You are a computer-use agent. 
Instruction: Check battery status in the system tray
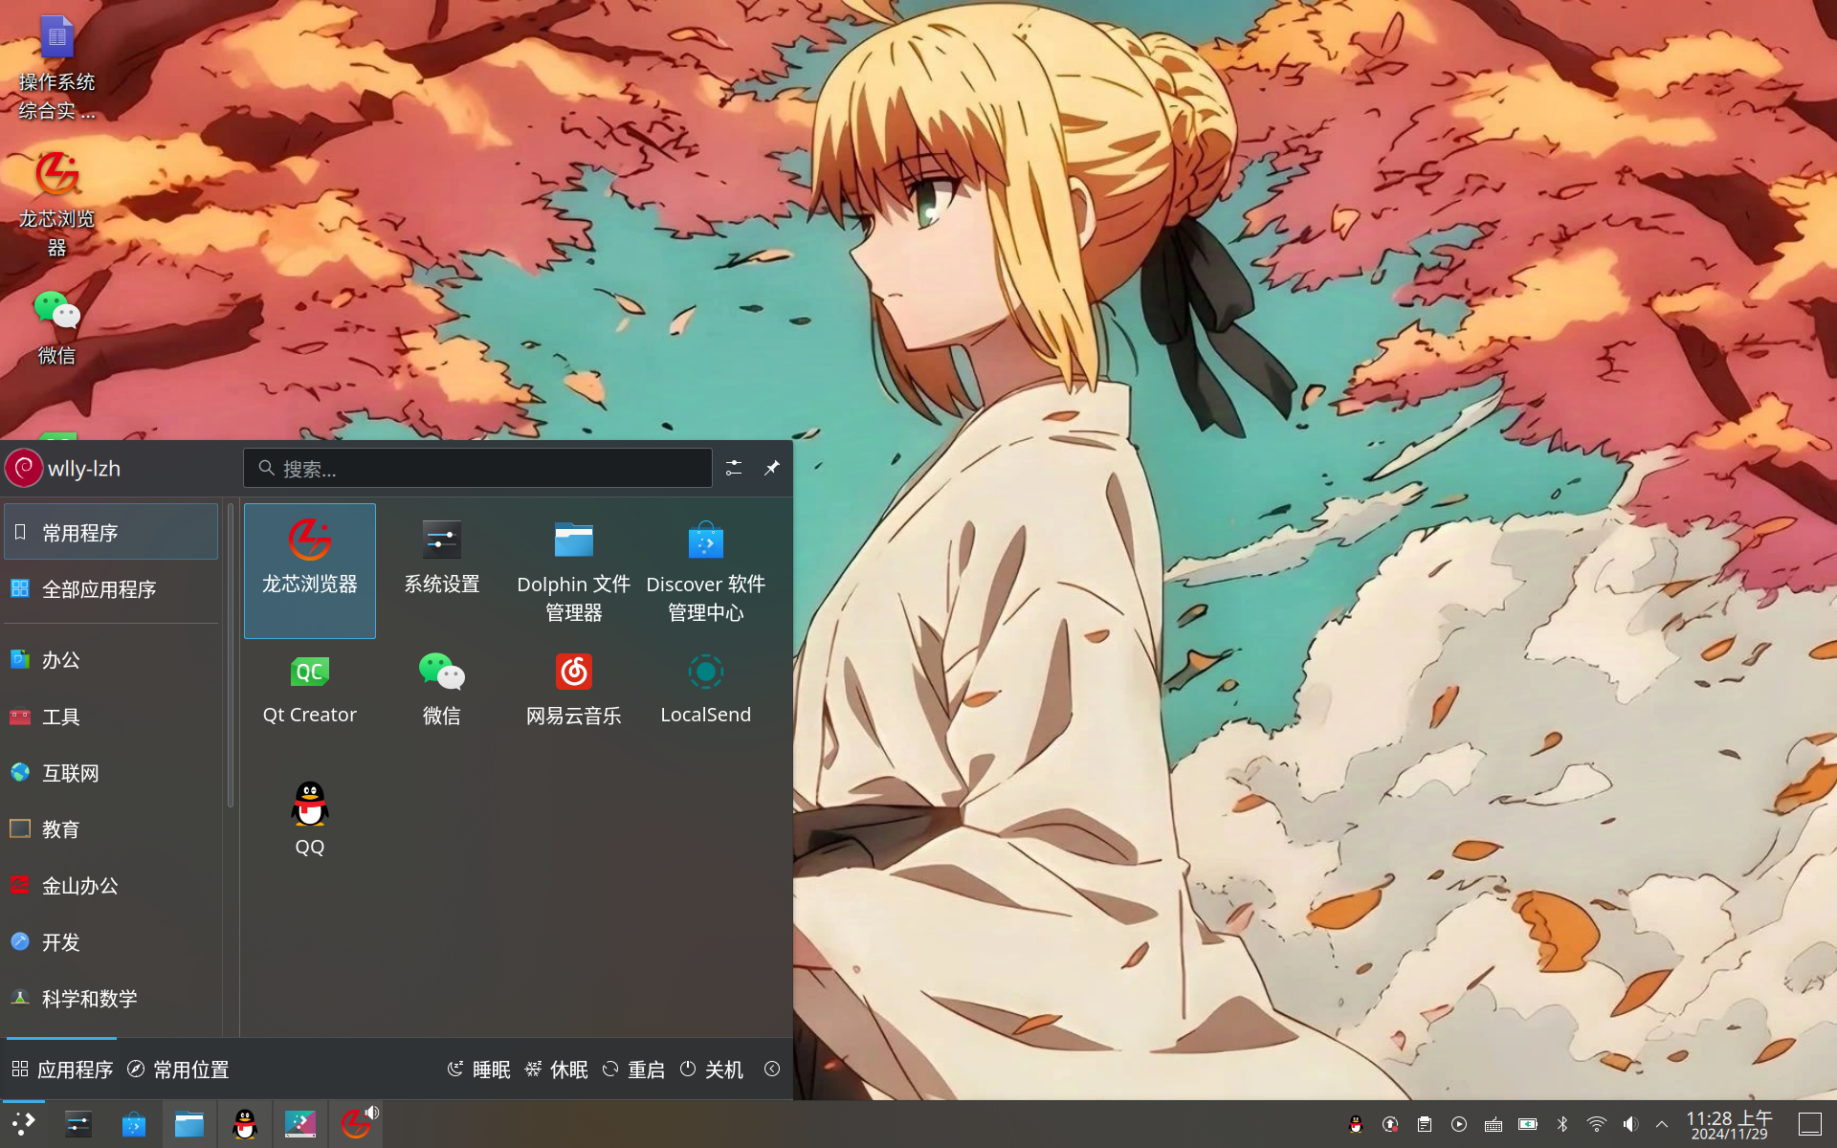pyautogui.click(x=1528, y=1124)
